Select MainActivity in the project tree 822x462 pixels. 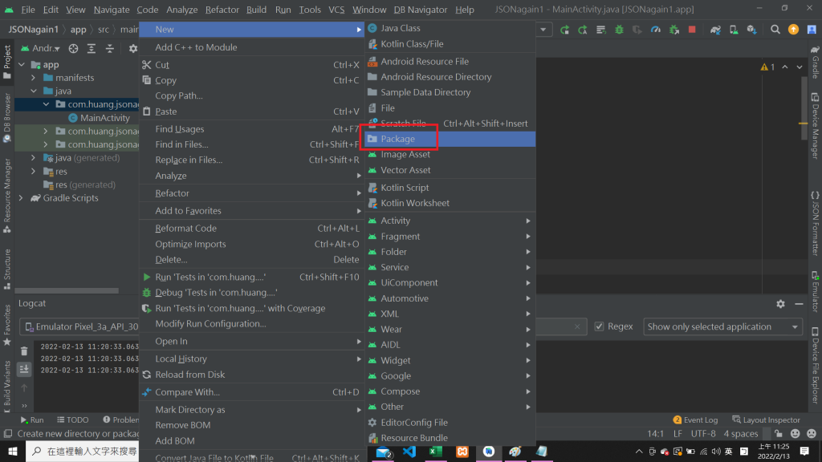pyautogui.click(x=104, y=118)
